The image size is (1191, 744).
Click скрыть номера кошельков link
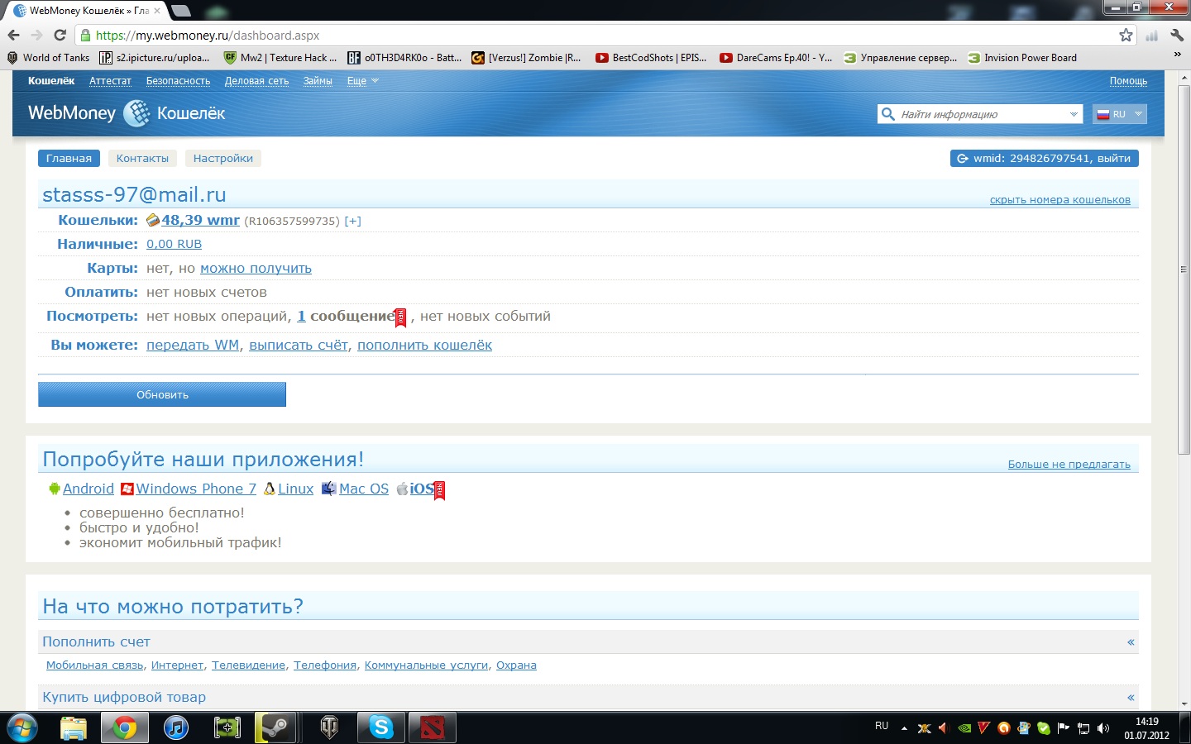[1060, 200]
